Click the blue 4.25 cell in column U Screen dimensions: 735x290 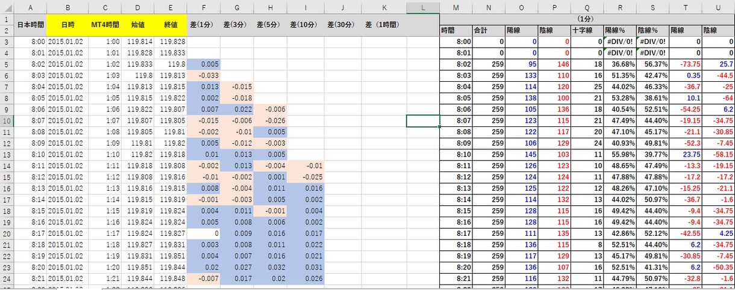click(718, 233)
